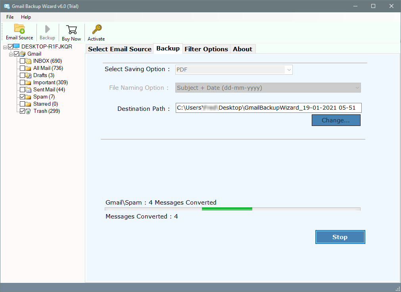Open the Help menu
Viewport: 401px width, 292px height.
(x=26, y=17)
